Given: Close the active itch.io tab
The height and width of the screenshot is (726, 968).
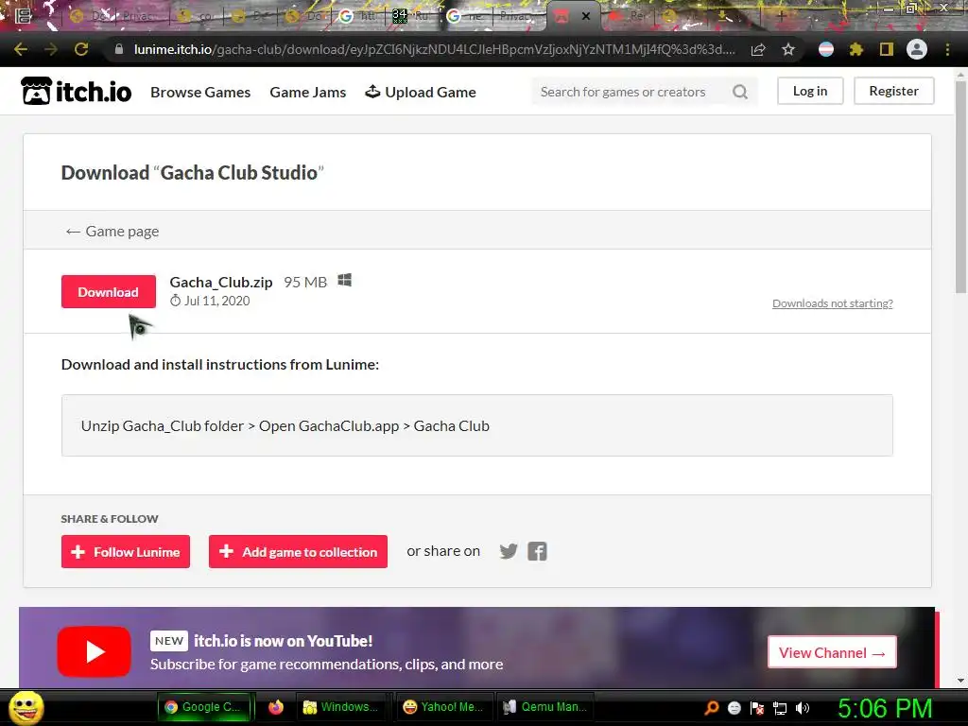Looking at the screenshot, I should (586, 17).
